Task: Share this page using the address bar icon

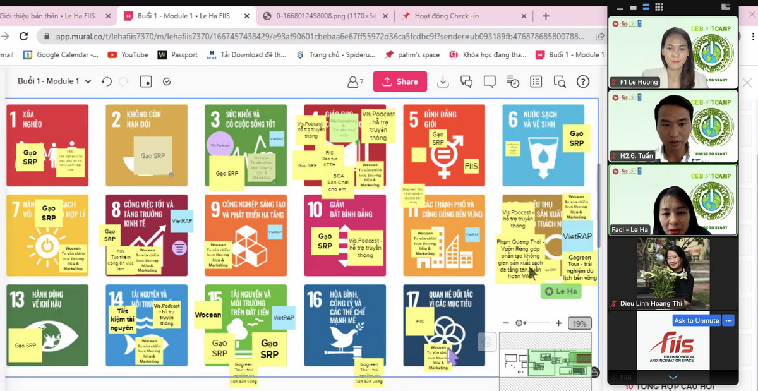Action: click(599, 37)
